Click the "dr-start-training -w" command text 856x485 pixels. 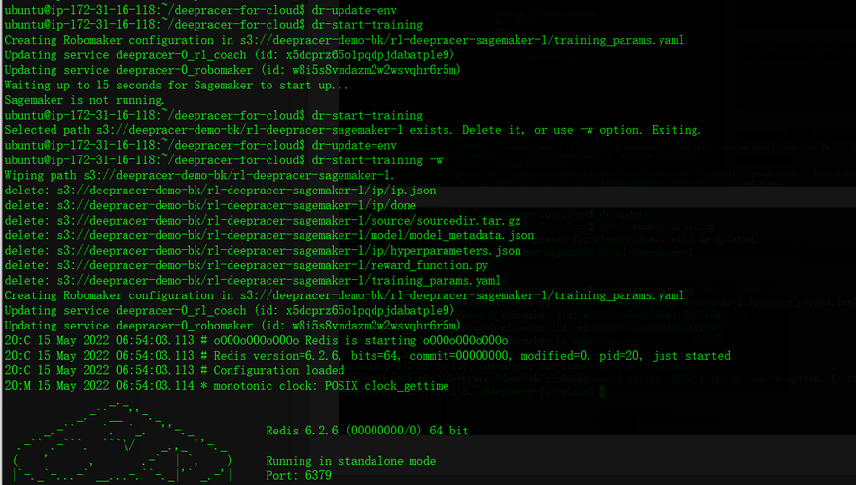click(x=377, y=160)
